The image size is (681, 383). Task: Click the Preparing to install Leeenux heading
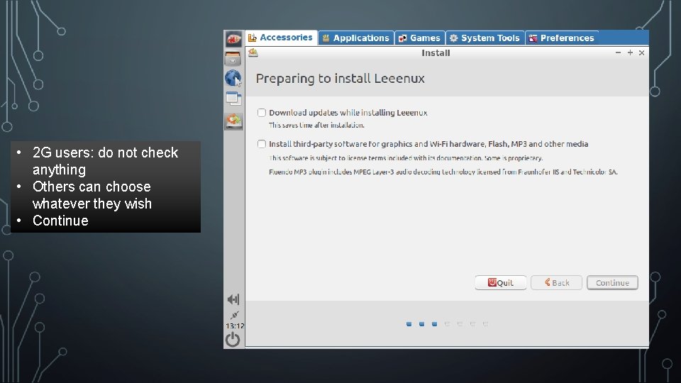(340, 79)
